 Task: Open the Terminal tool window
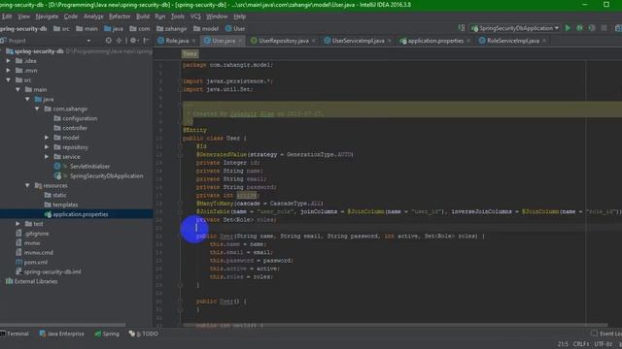[15, 333]
